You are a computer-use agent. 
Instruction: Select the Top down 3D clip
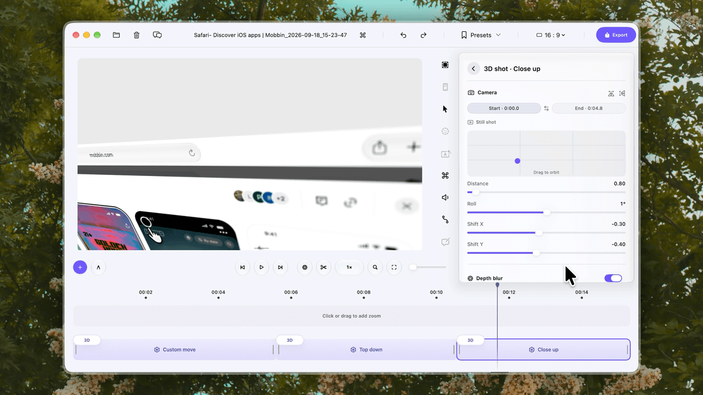(366, 349)
